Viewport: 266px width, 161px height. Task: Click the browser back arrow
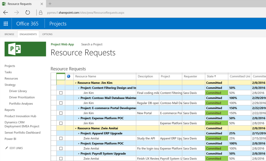point(6,12)
